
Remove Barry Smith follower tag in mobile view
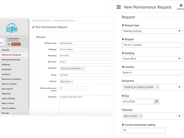[x=141, y=116]
